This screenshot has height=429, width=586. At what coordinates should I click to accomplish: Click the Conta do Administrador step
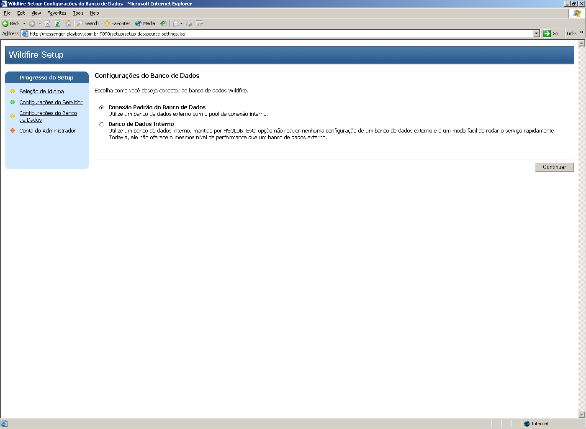click(x=47, y=130)
